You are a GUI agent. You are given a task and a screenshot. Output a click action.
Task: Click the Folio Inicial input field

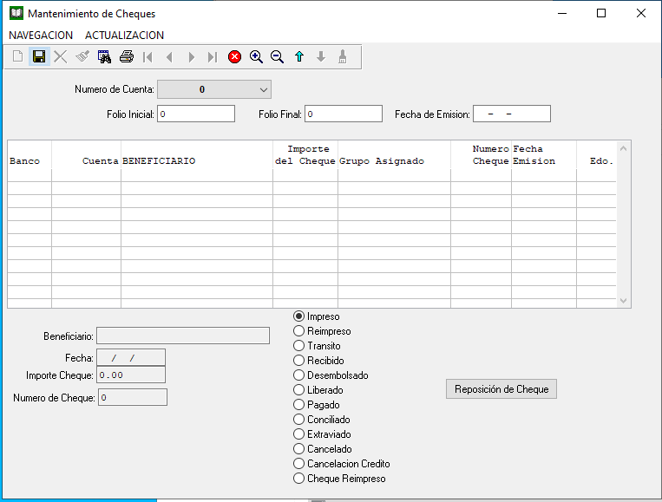pyautogui.click(x=195, y=114)
